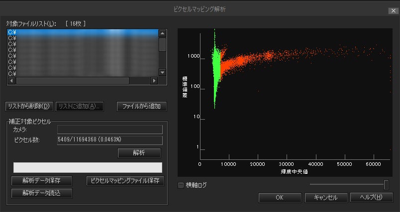Confirm with the OK button
This screenshot has width=400, height=212.
(280, 198)
